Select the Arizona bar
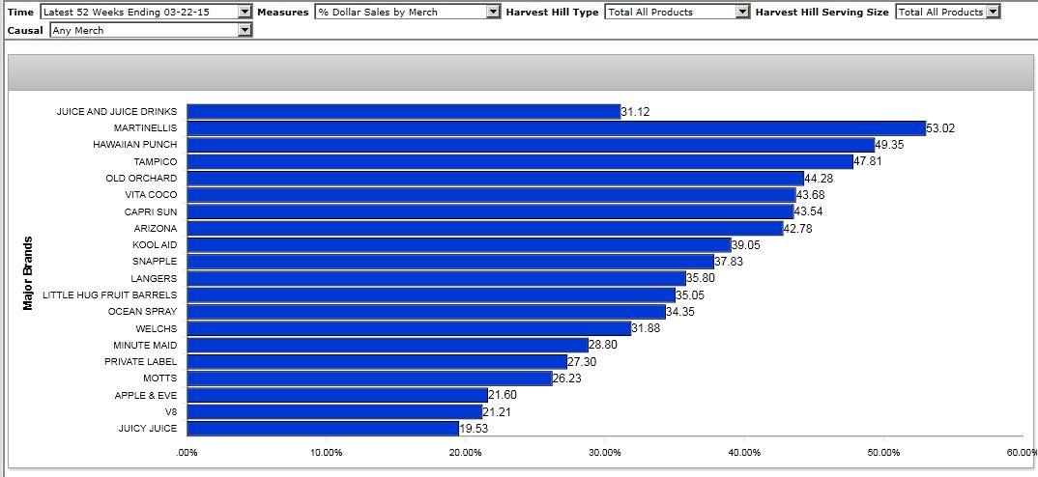Viewport: 1038px width, 477px height. pos(484,228)
